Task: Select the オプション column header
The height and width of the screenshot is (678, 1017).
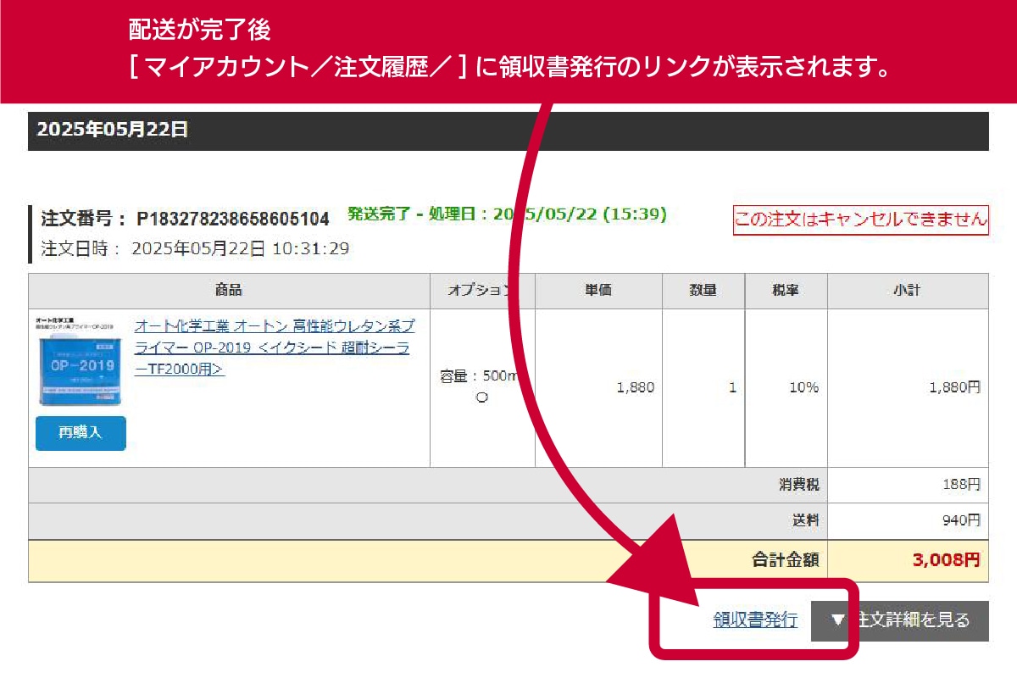Action: tap(481, 291)
